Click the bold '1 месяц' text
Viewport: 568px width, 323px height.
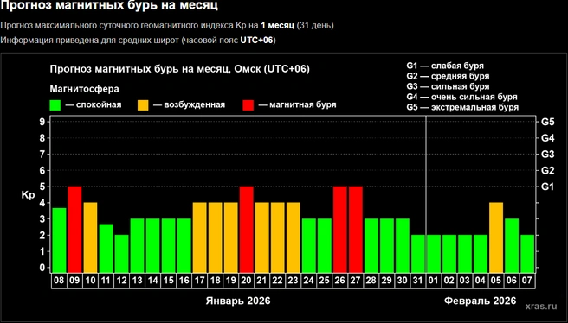[277, 25]
